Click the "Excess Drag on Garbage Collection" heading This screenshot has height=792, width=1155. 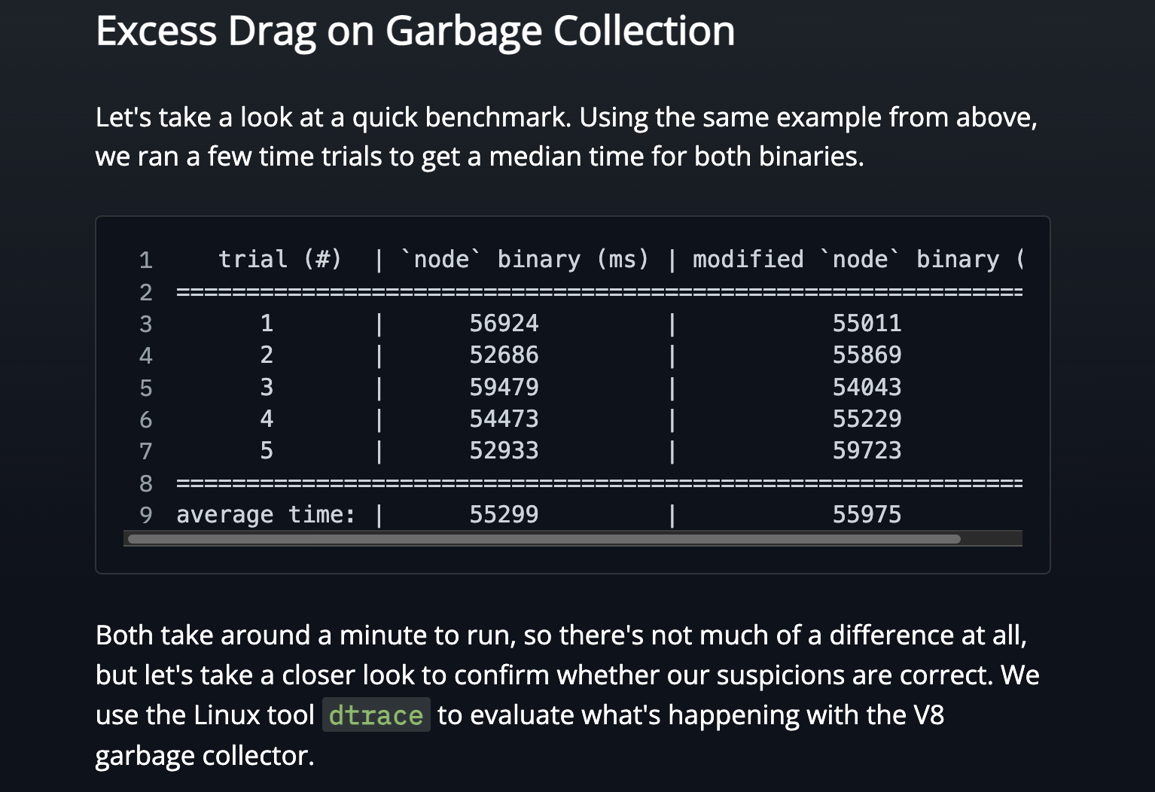(x=415, y=32)
